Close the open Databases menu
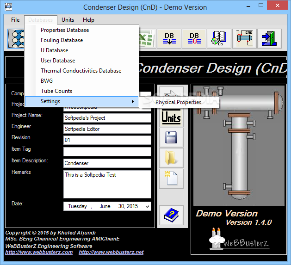This screenshot has height=265, width=291. click(x=40, y=20)
